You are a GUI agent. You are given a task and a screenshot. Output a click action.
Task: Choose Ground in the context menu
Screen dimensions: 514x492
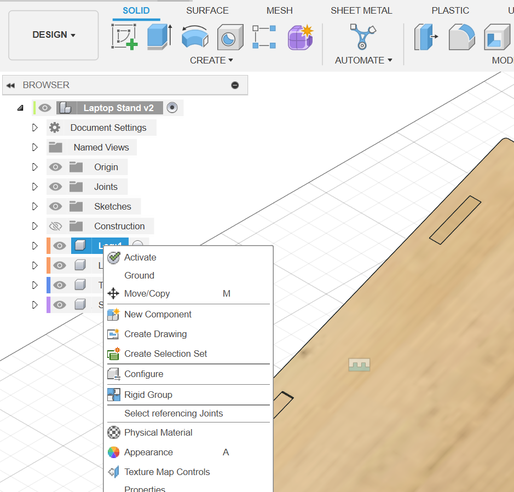click(188, 275)
